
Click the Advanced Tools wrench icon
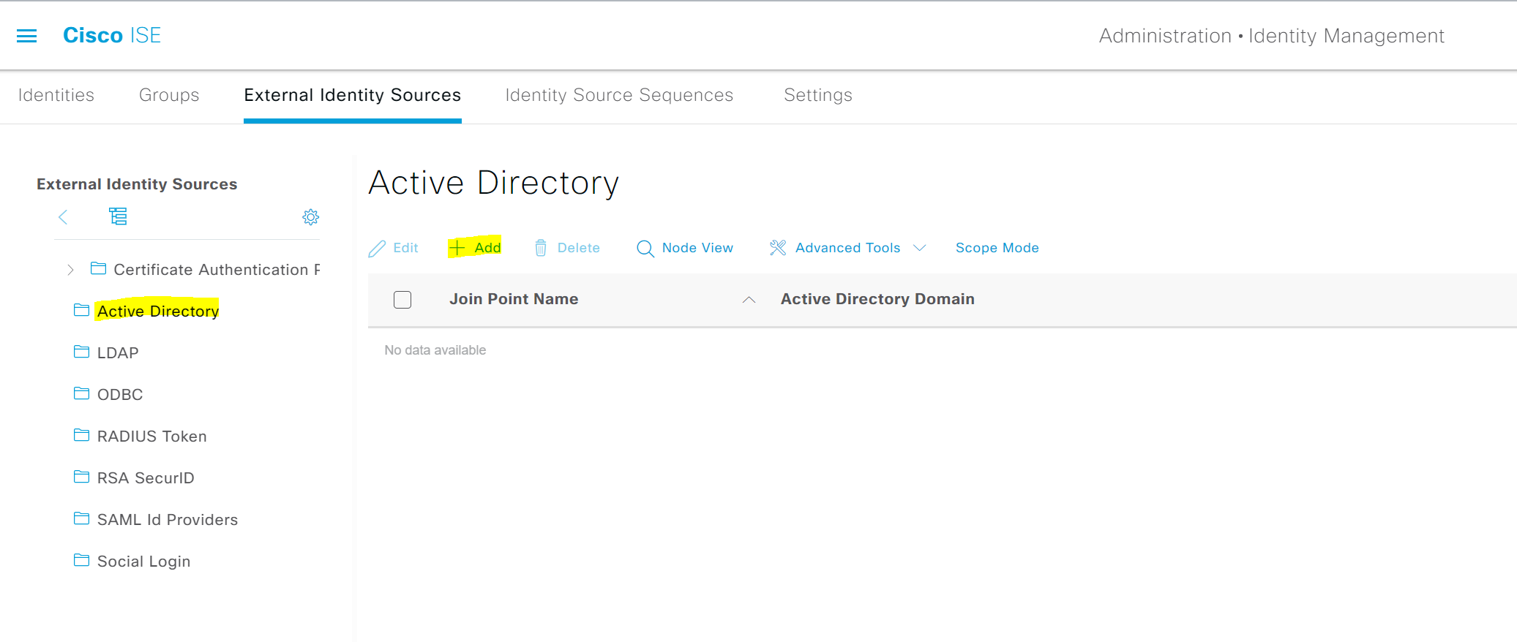pyautogui.click(x=778, y=248)
